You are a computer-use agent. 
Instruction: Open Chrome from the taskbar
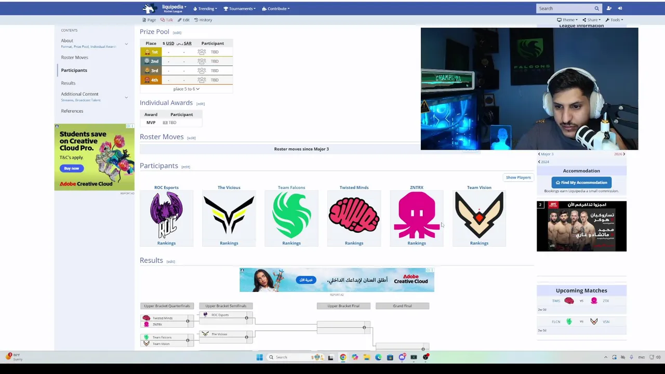click(343, 357)
